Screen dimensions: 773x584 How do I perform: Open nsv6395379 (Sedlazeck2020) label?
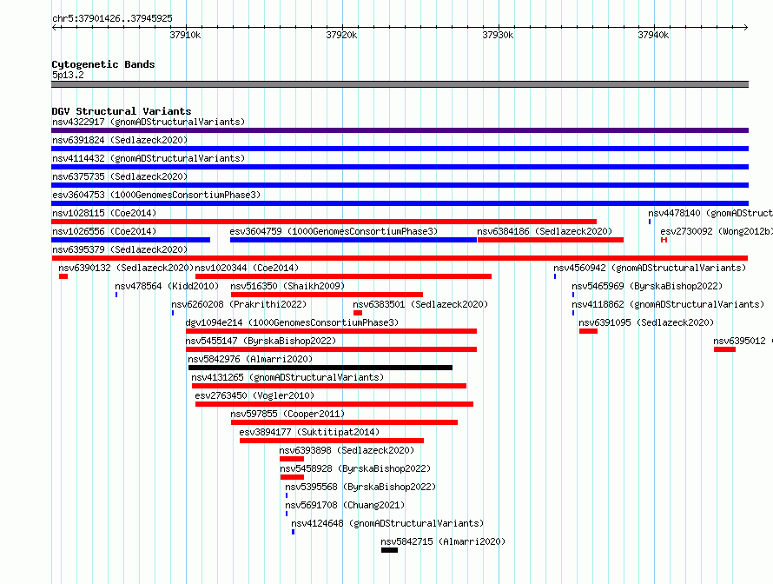pos(120,249)
